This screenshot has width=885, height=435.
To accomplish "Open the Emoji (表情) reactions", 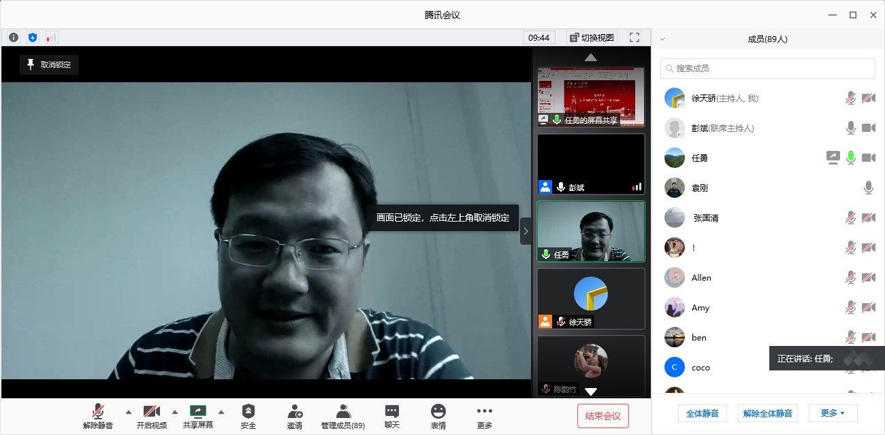I will pyautogui.click(x=438, y=416).
